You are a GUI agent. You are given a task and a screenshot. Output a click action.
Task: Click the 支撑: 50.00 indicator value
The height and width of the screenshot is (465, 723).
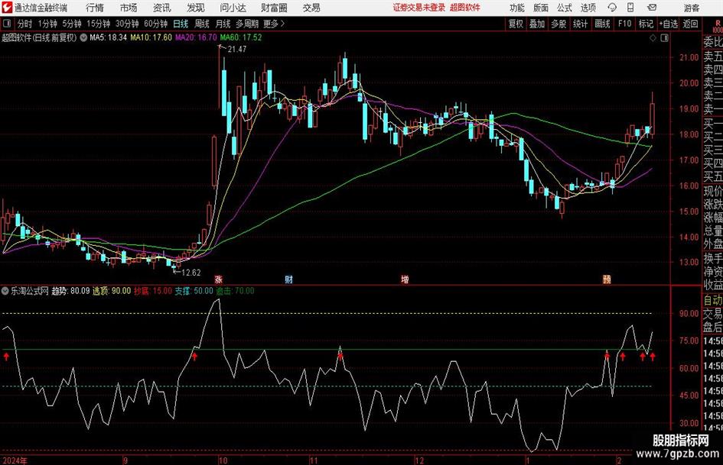pyautogui.click(x=194, y=291)
